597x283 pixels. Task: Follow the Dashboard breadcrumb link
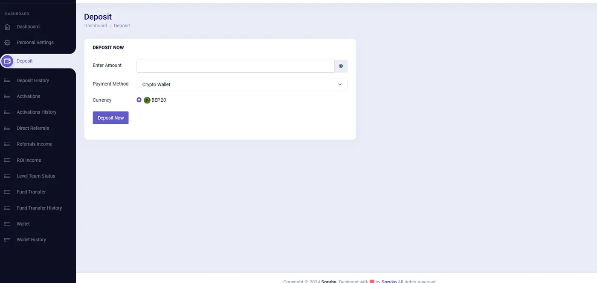click(x=96, y=26)
